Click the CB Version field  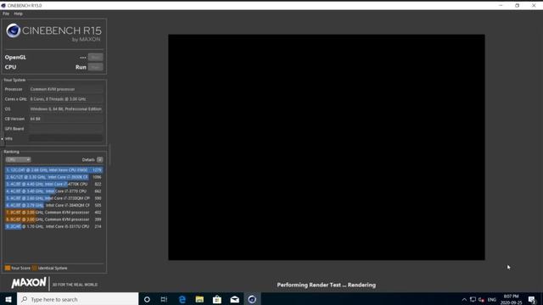coord(66,119)
